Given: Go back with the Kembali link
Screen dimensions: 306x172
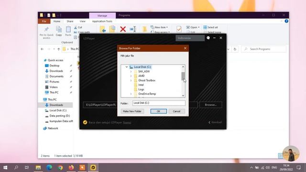Looking at the screenshot, I should click(215, 122).
